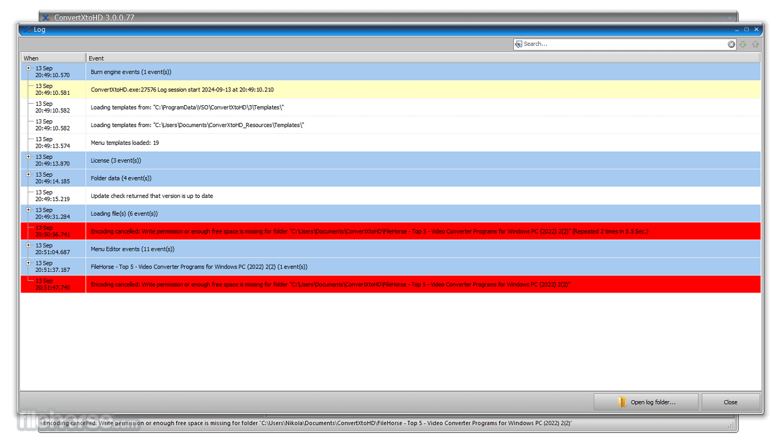Click the status bar message in ConvertXtoHD window
The image size is (781, 448).
coord(307,423)
